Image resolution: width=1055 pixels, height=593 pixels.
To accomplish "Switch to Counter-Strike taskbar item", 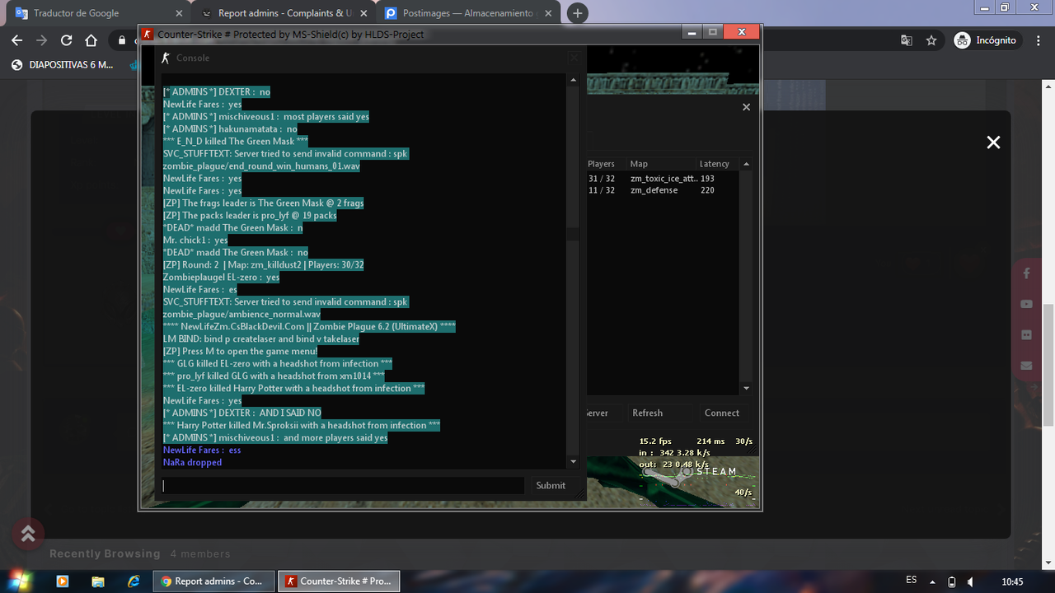I will click(339, 581).
